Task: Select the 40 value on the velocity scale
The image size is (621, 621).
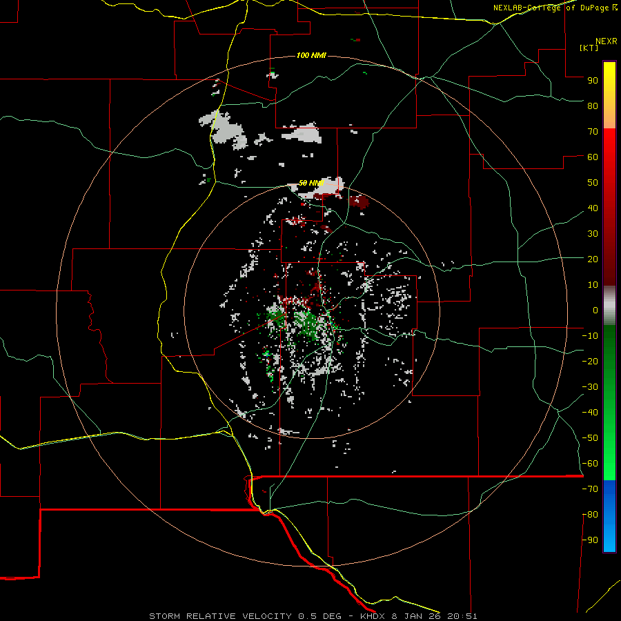Action: coord(593,208)
